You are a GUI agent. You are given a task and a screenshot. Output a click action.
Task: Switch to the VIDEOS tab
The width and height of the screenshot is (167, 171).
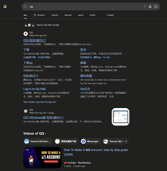tap(55, 15)
